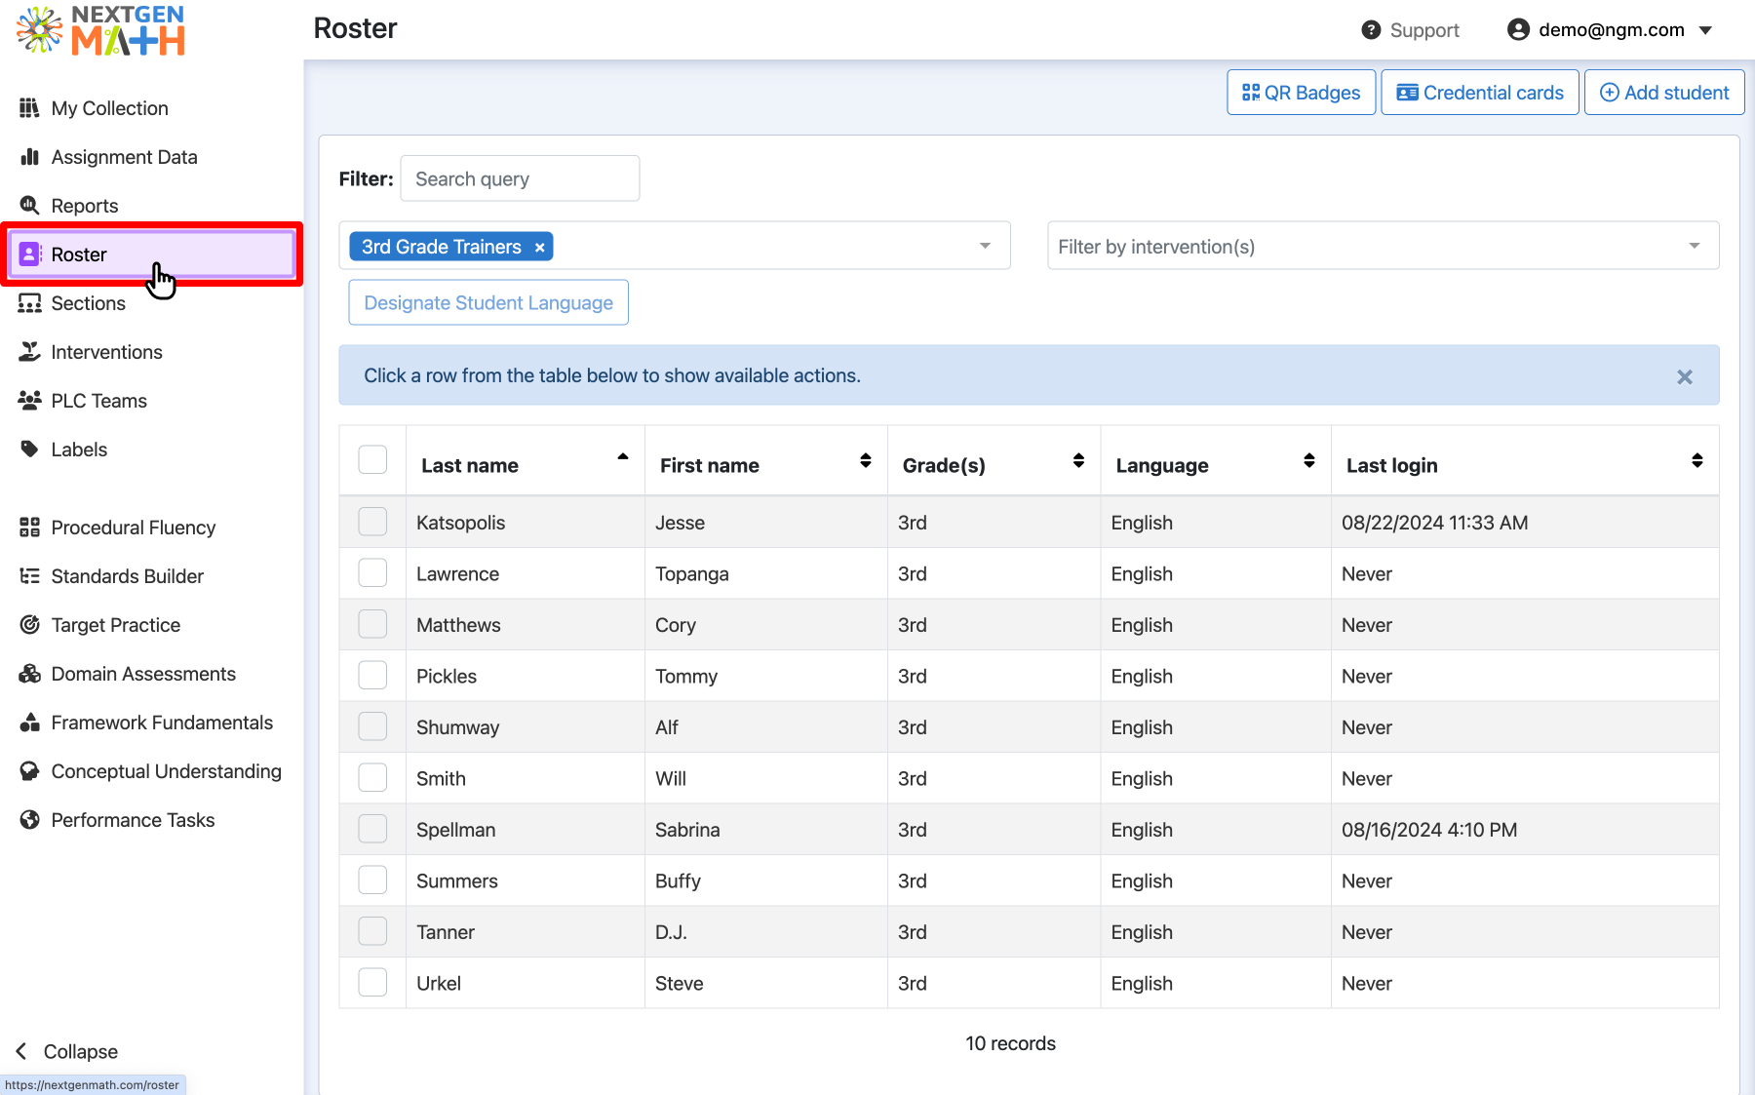Click the Reports magnifier icon
The image size is (1755, 1095).
(x=29, y=205)
